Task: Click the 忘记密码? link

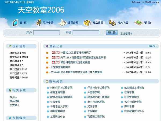Action: (126, 34)
